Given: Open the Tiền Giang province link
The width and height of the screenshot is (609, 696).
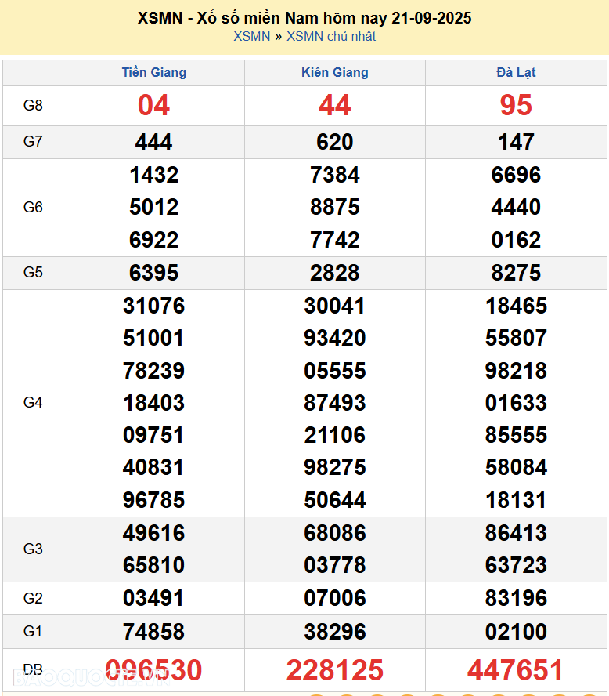Looking at the screenshot, I should 153,72.
